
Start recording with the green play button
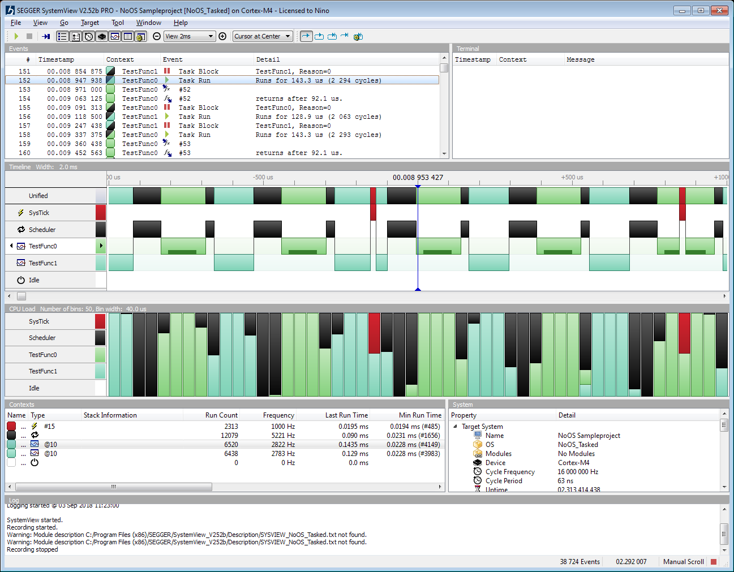tap(16, 36)
